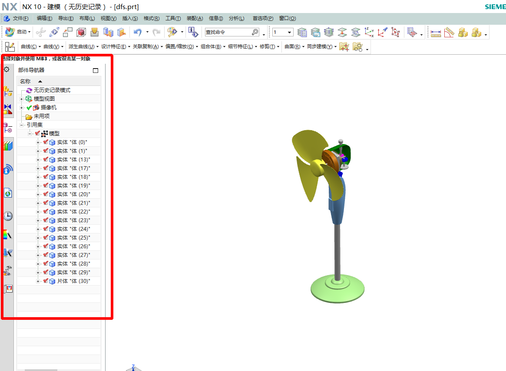
Task: Open the 编辑(E) menu
Action: pos(45,18)
